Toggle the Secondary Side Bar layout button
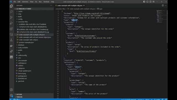The width and height of the screenshot is (177, 100). coord(150,2)
